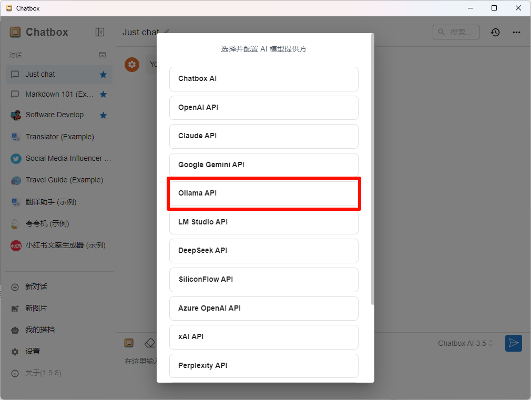This screenshot has width=531, height=400.
Task: Click the clear conversations icon beside 对话
Action: [103, 54]
